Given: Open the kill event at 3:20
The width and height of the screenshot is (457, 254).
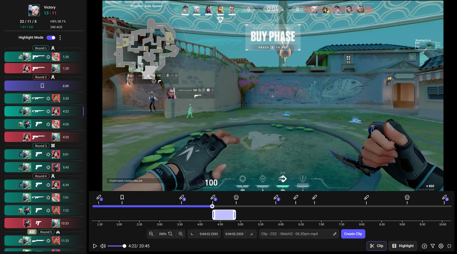Looking at the screenshot, I should 44,98.
